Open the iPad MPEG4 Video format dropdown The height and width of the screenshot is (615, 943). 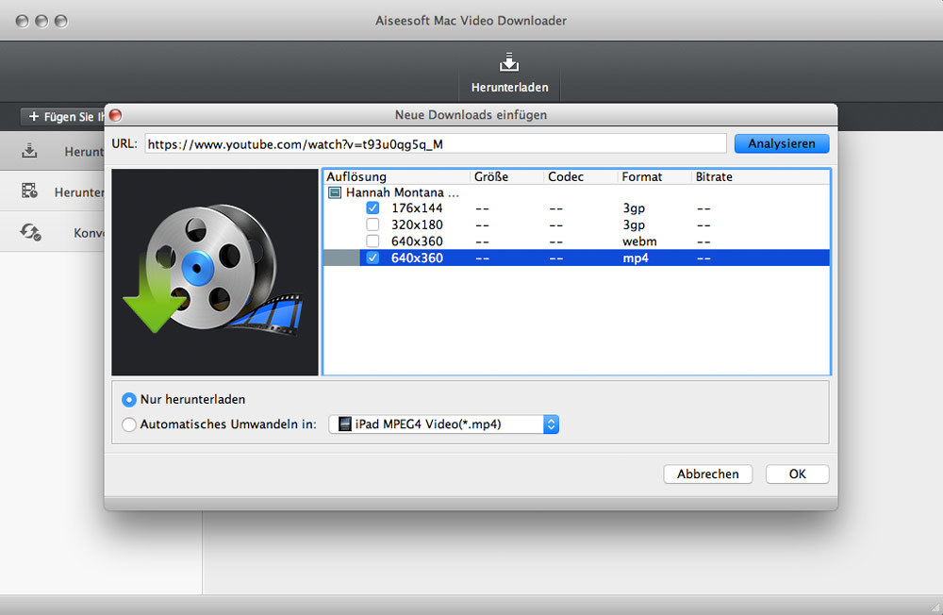(x=444, y=424)
